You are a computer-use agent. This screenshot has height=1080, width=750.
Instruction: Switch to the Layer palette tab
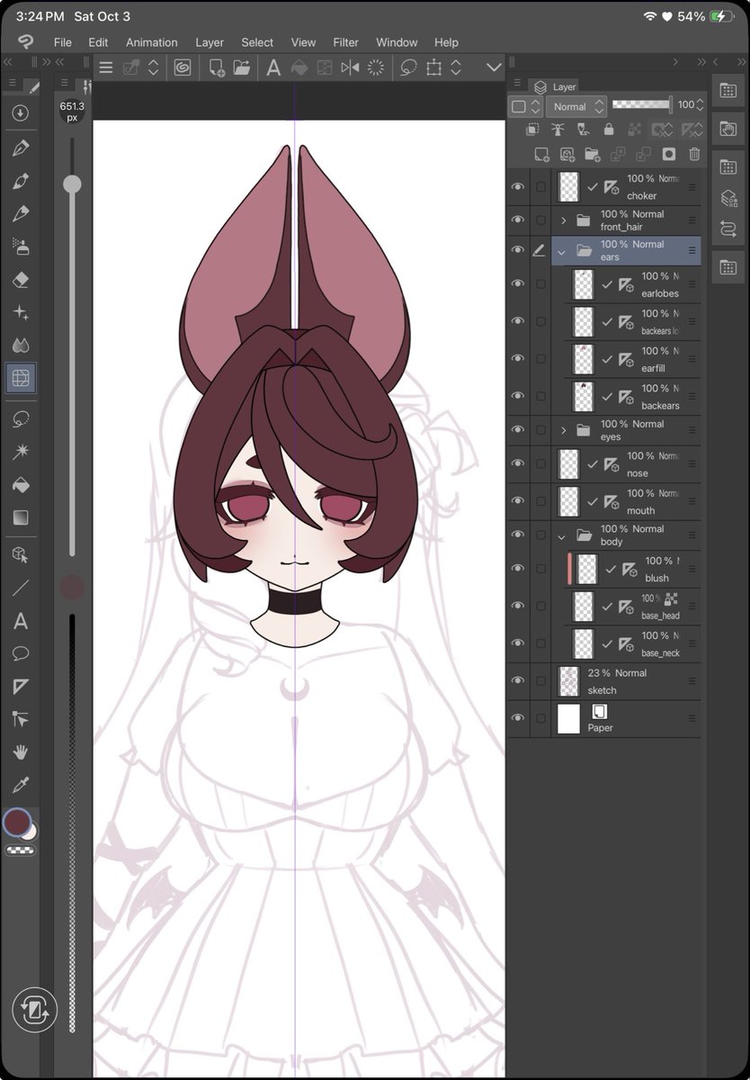click(555, 86)
